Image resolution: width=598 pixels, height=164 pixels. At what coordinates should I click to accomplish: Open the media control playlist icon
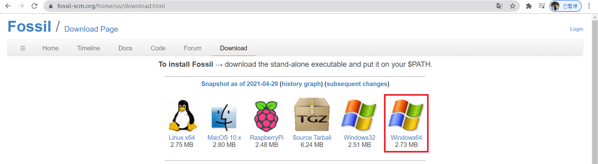542,6
